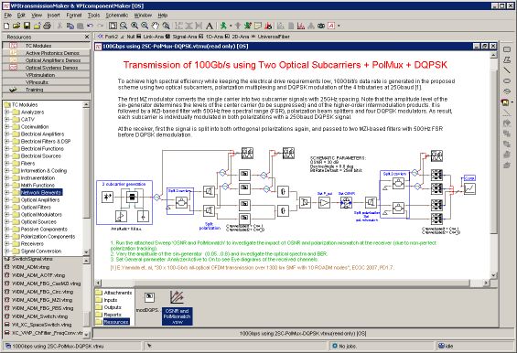Expand the Receivers folder node
This screenshot has width=517, height=353.
tap(7, 243)
